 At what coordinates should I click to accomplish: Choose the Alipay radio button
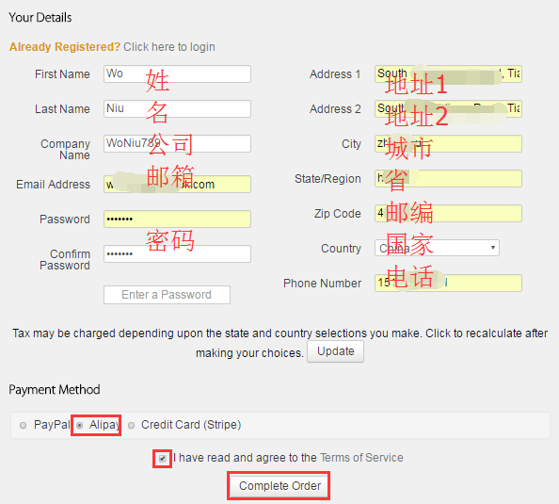tap(79, 425)
